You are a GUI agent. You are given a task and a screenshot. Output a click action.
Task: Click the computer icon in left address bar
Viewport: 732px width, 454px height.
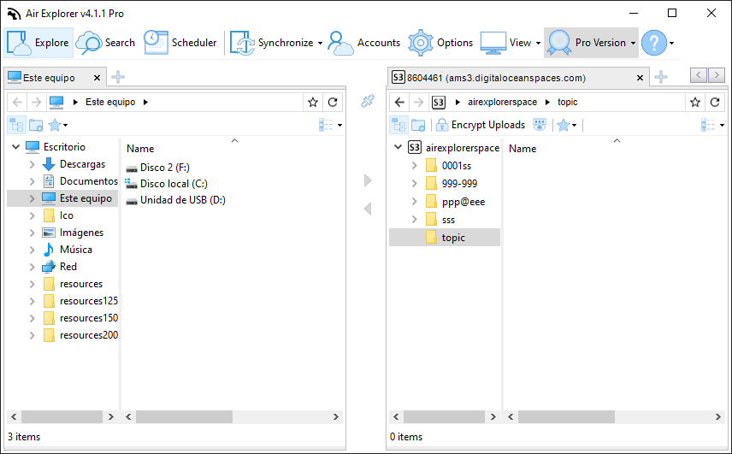pyautogui.click(x=56, y=102)
